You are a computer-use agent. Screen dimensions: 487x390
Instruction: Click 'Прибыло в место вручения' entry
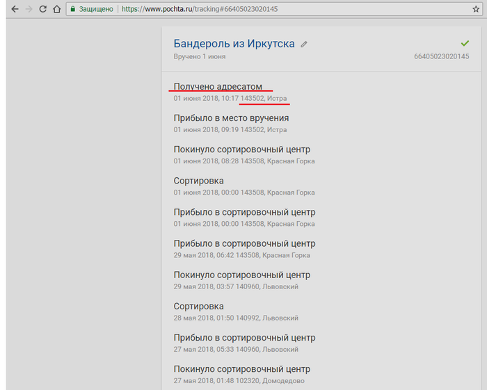(x=231, y=118)
